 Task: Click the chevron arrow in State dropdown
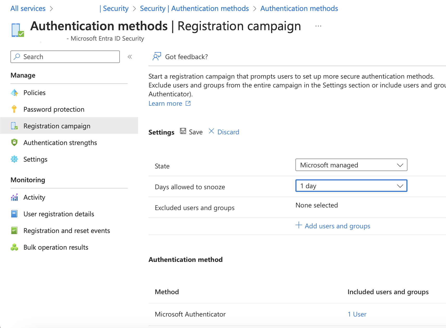click(400, 165)
